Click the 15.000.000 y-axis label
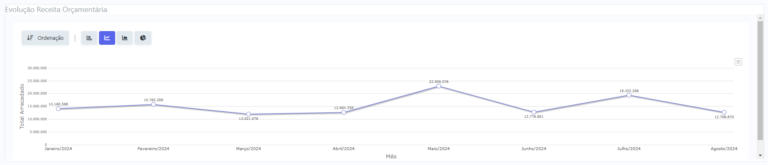This screenshot has height=165, width=768. 37,106
